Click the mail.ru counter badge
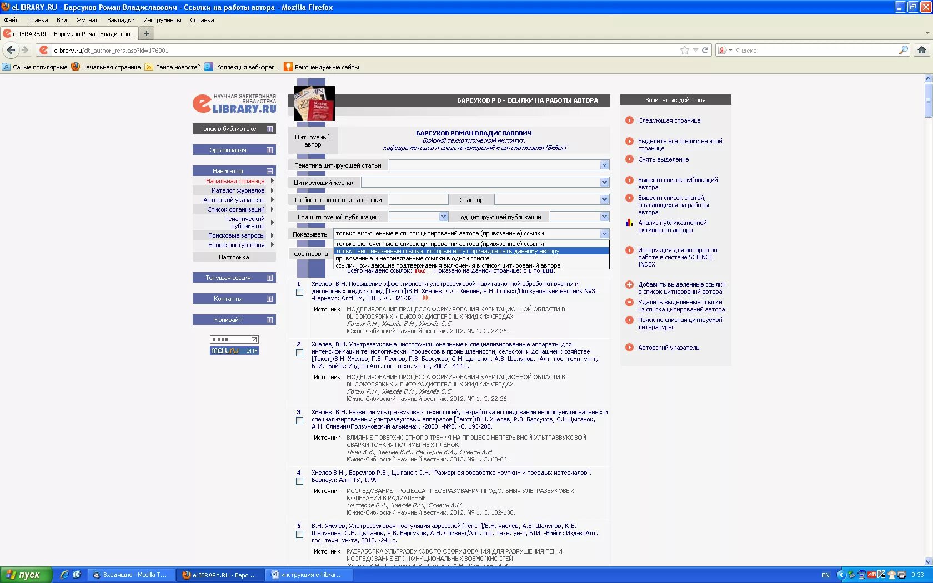 point(234,350)
